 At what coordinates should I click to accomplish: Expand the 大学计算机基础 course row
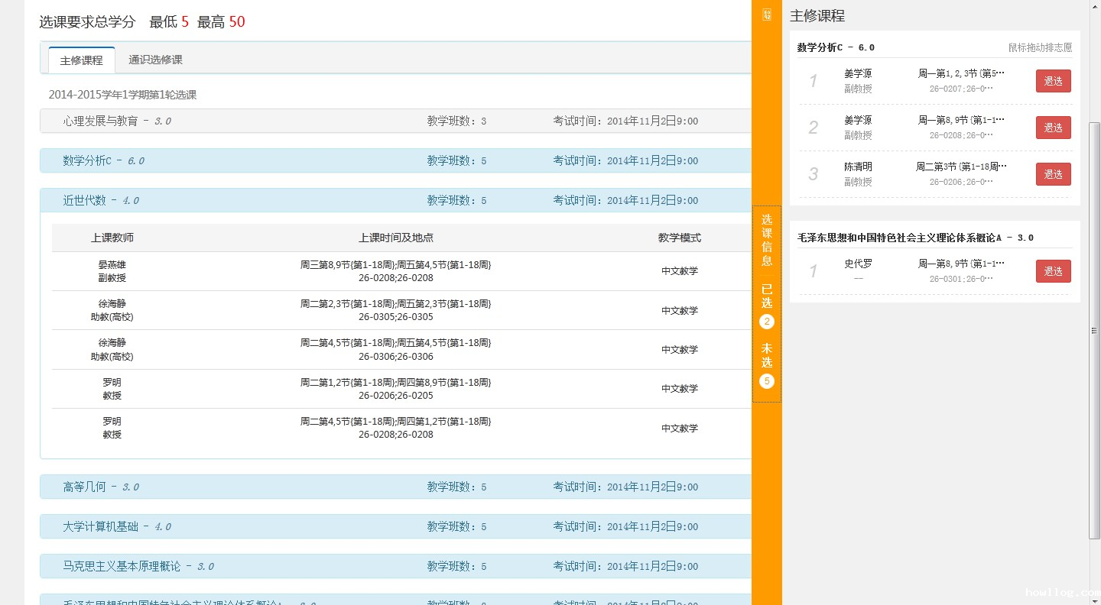pos(100,526)
